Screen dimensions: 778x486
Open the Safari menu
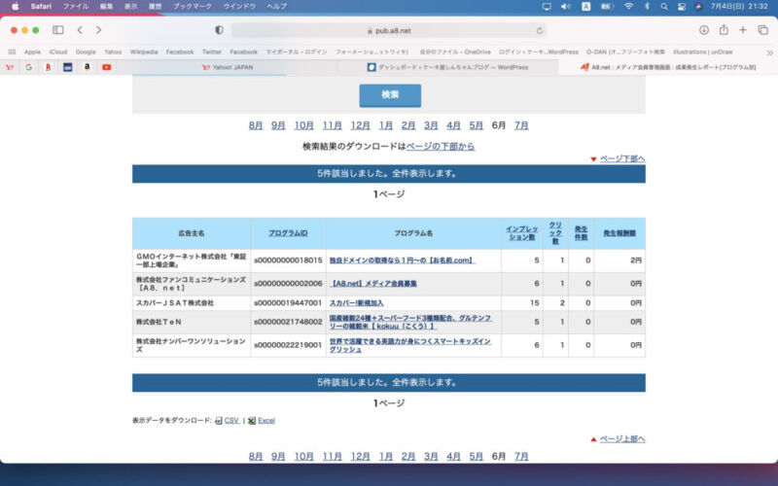(x=41, y=7)
